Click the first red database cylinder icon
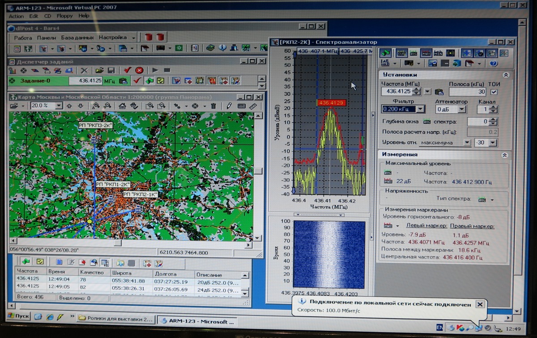The width and height of the screenshot is (537, 338). click(x=149, y=37)
